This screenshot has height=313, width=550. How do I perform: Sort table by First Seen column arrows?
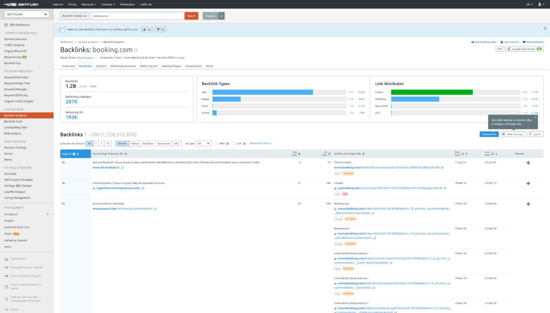click(466, 154)
